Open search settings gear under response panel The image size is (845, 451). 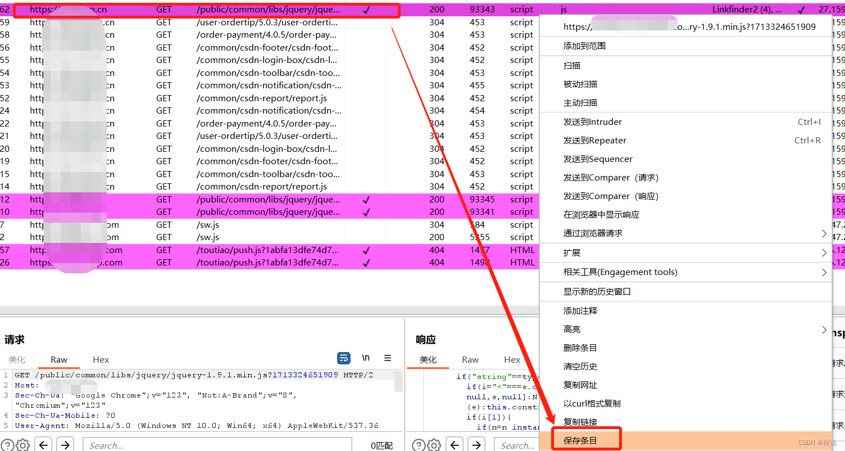(x=434, y=445)
